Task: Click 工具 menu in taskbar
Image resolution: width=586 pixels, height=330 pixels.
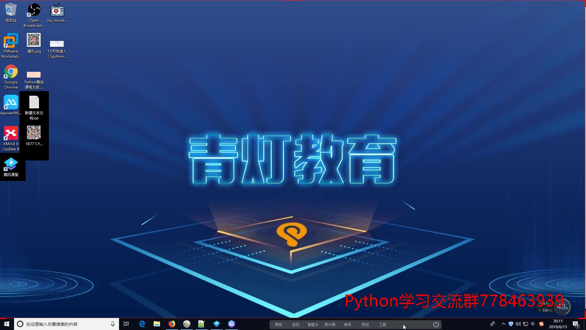Action: pyautogui.click(x=382, y=324)
